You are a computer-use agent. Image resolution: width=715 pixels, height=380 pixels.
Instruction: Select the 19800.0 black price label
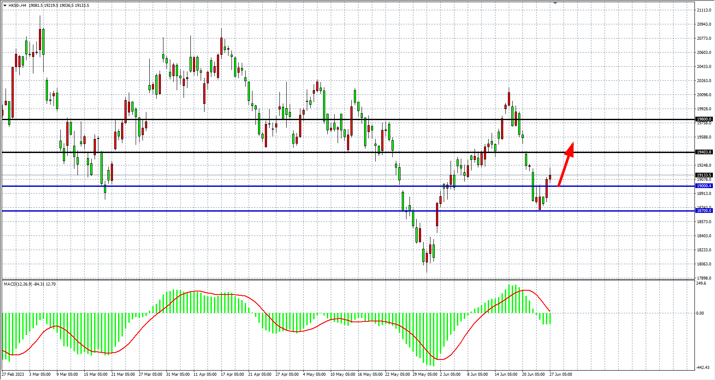point(704,119)
